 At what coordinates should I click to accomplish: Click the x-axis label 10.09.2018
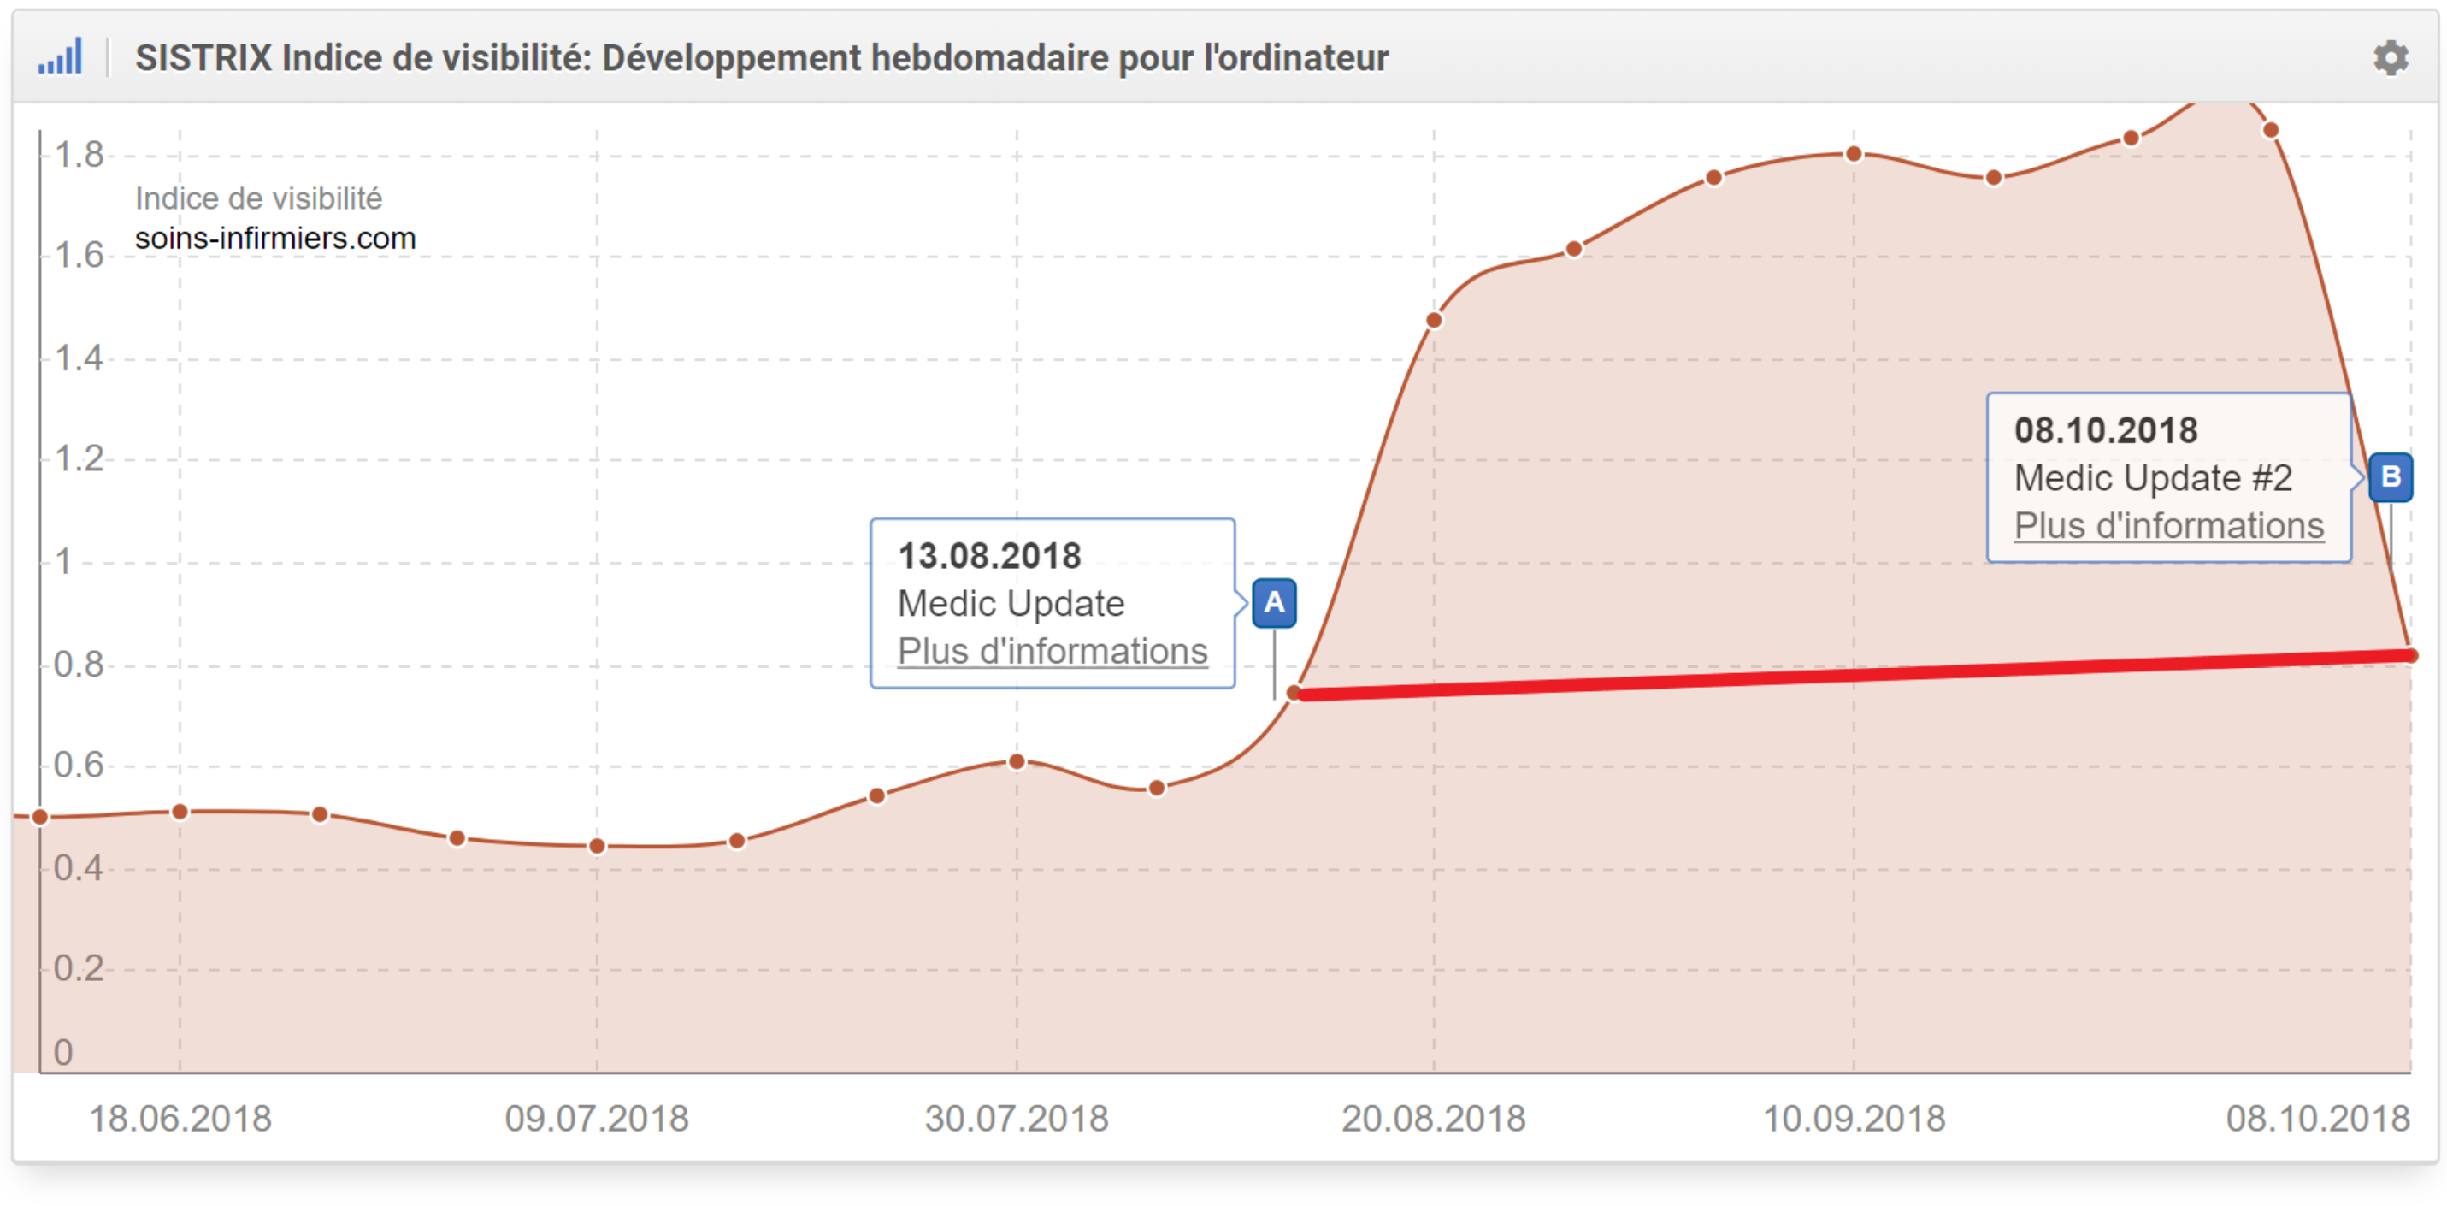1854,1119
